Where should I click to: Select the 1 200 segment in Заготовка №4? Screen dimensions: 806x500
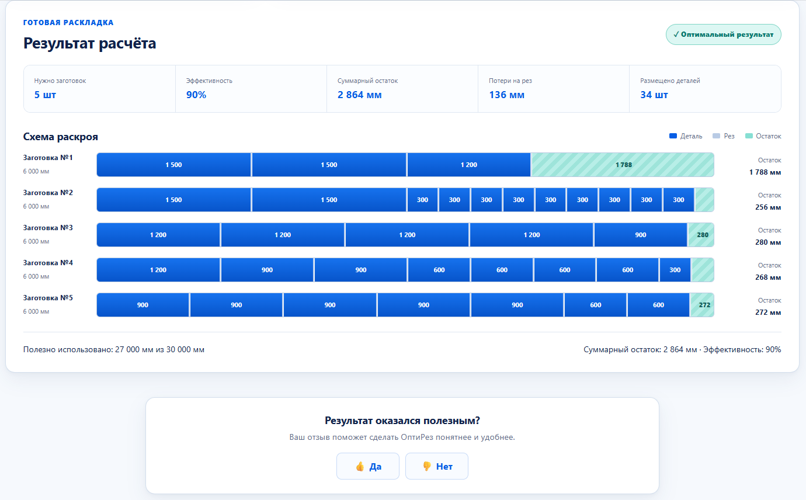click(x=158, y=270)
